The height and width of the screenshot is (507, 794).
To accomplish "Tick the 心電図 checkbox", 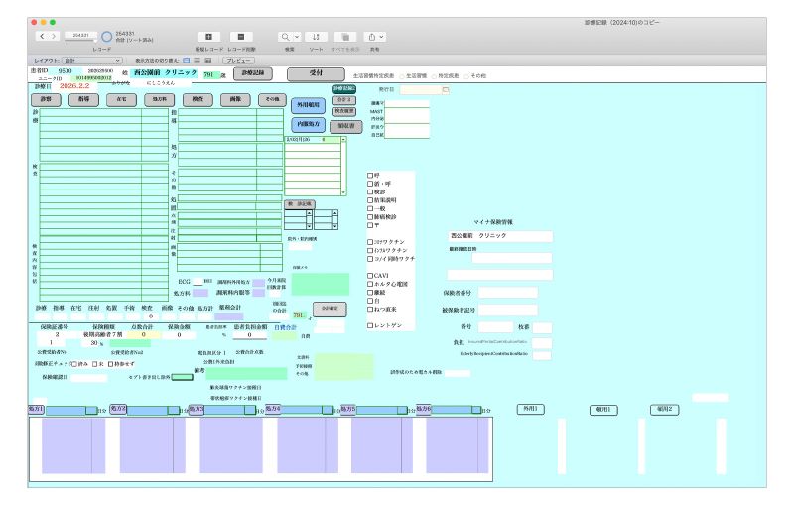I will (370, 284).
